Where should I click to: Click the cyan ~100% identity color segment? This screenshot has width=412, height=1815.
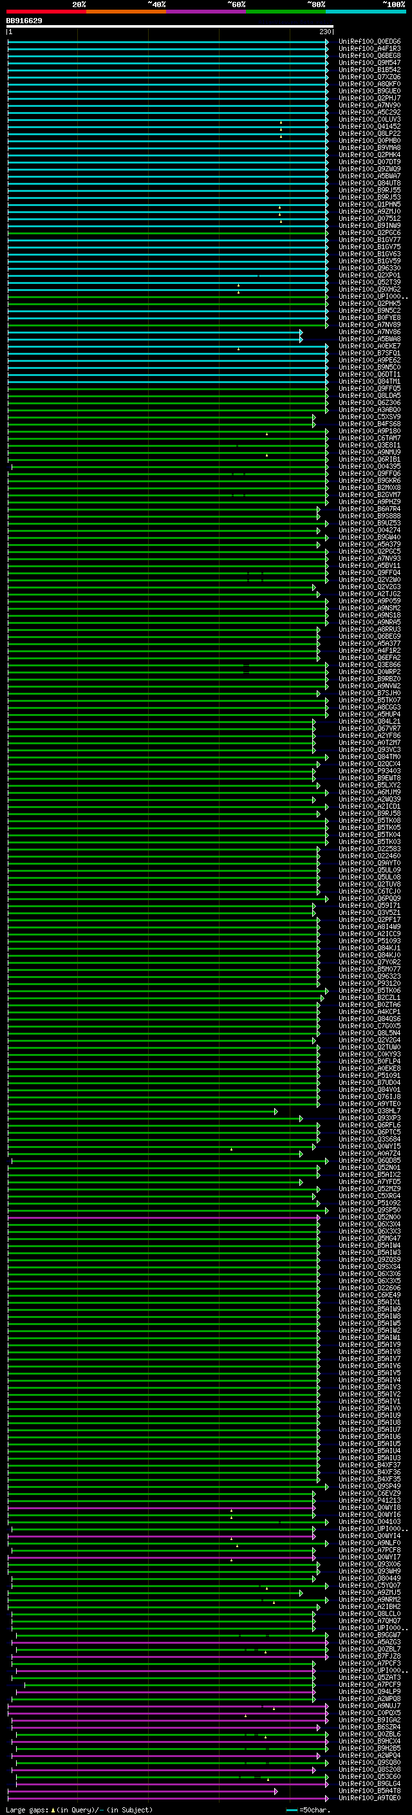366,12
